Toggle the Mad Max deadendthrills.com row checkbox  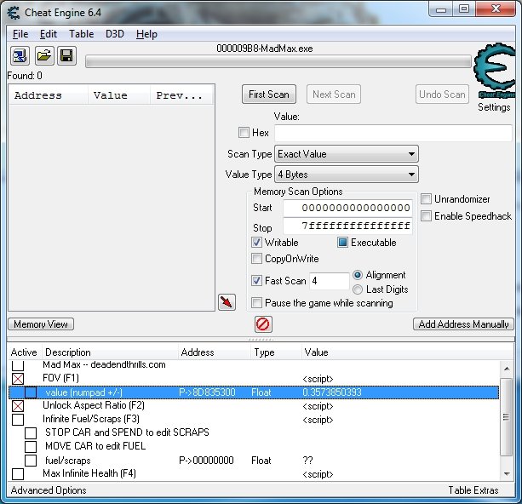pos(18,365)
